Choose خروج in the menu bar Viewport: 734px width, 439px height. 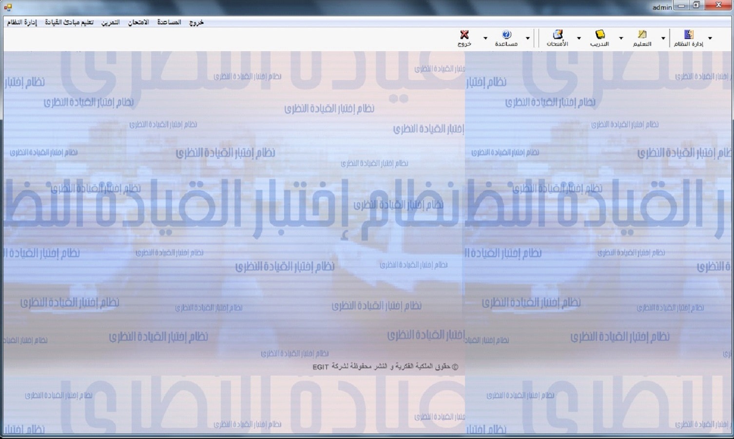(x=196, y=22)
